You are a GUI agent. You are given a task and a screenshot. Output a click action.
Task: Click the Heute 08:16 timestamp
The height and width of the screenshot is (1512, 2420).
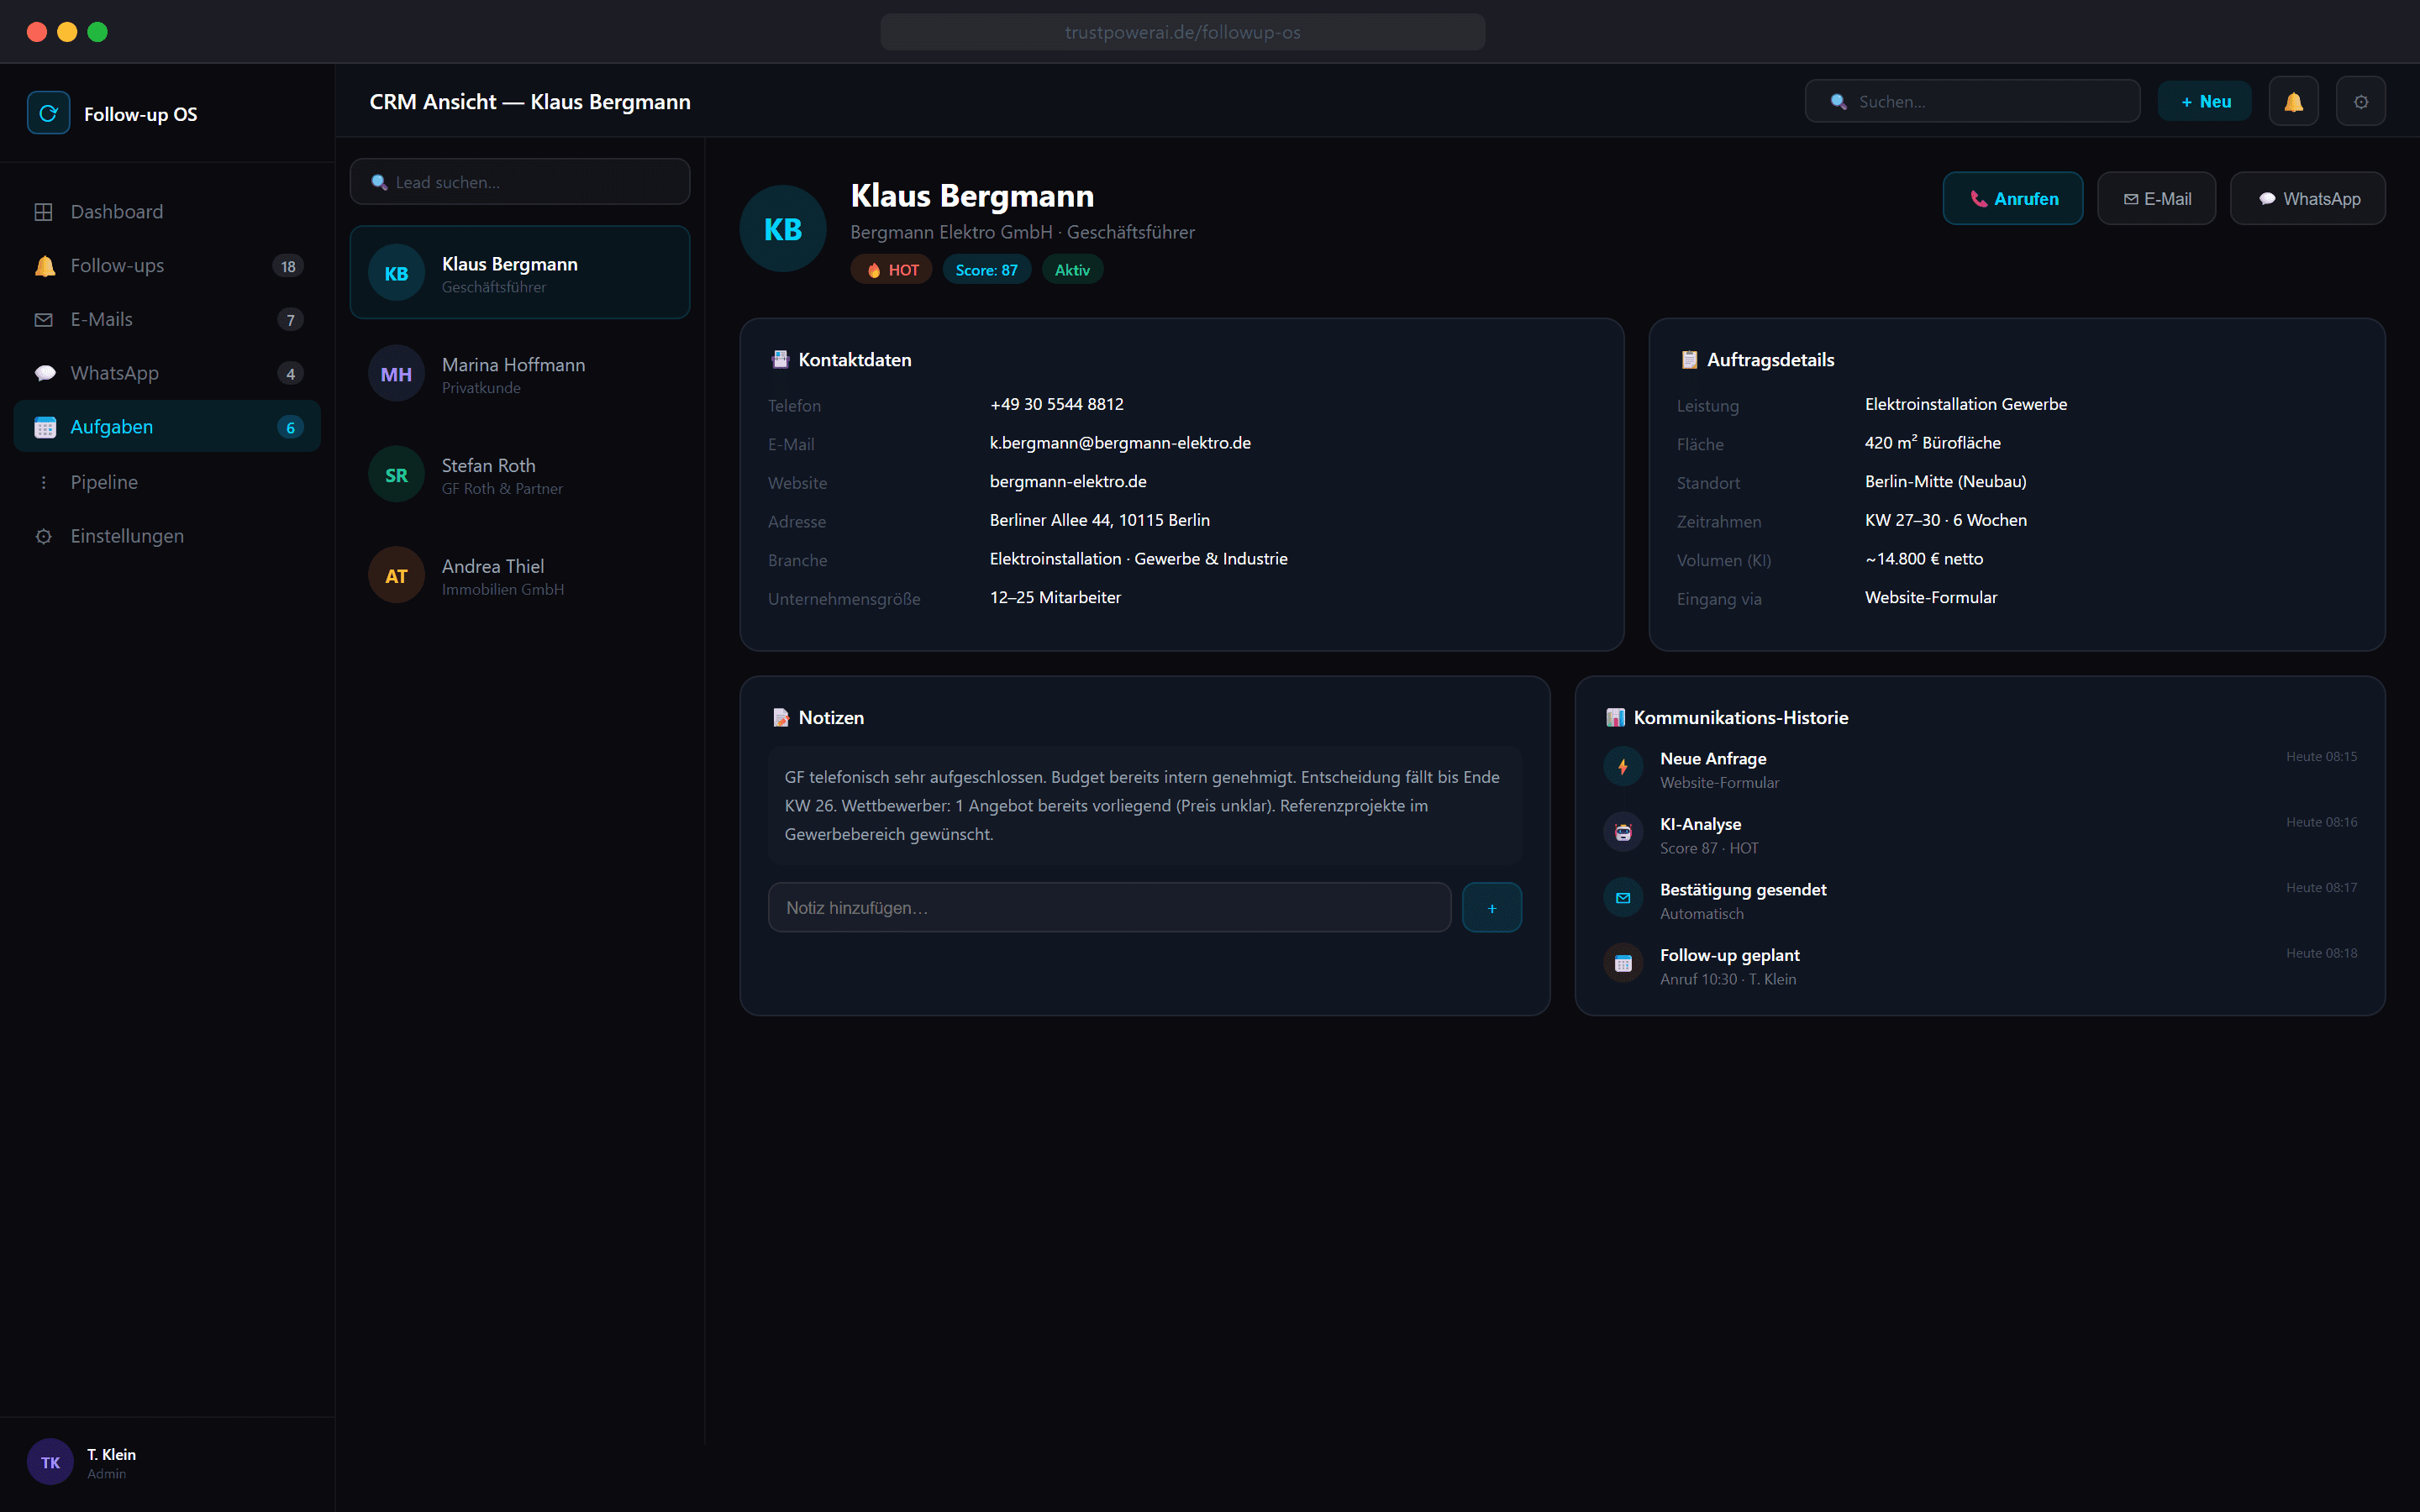(2320, 822)
